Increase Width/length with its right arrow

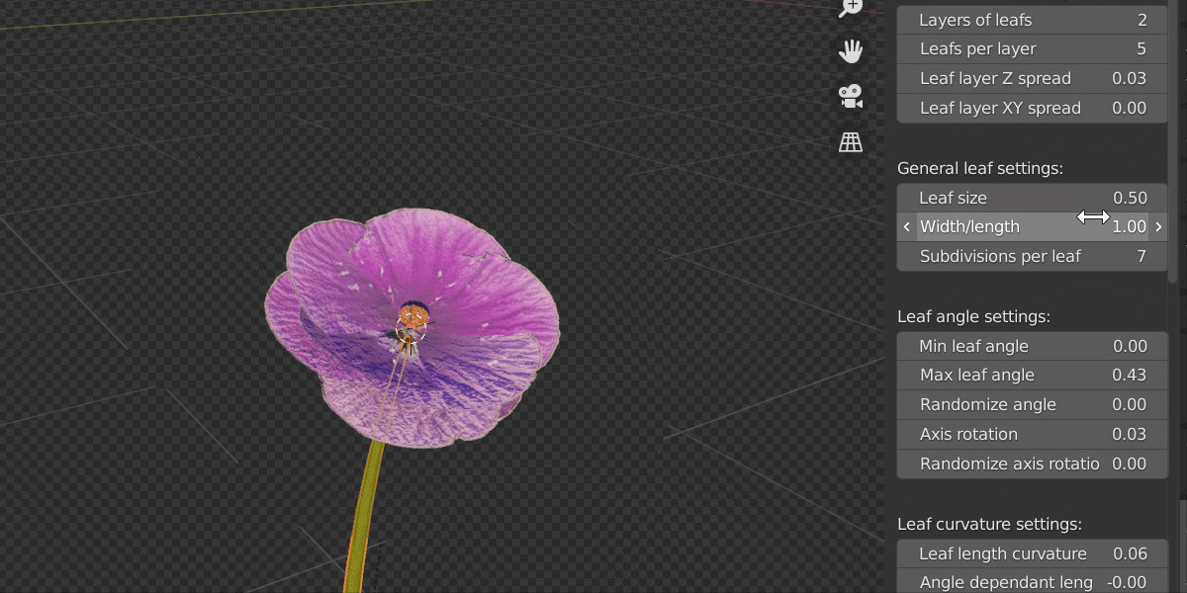point(1157,226)
